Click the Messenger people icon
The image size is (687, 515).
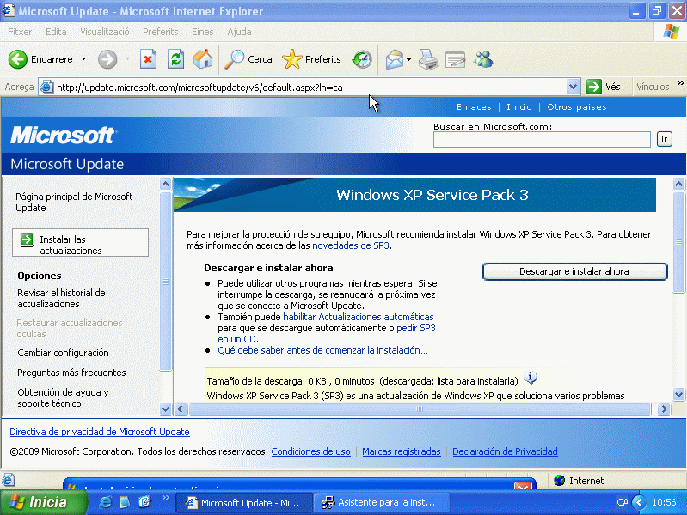point(483,59)
